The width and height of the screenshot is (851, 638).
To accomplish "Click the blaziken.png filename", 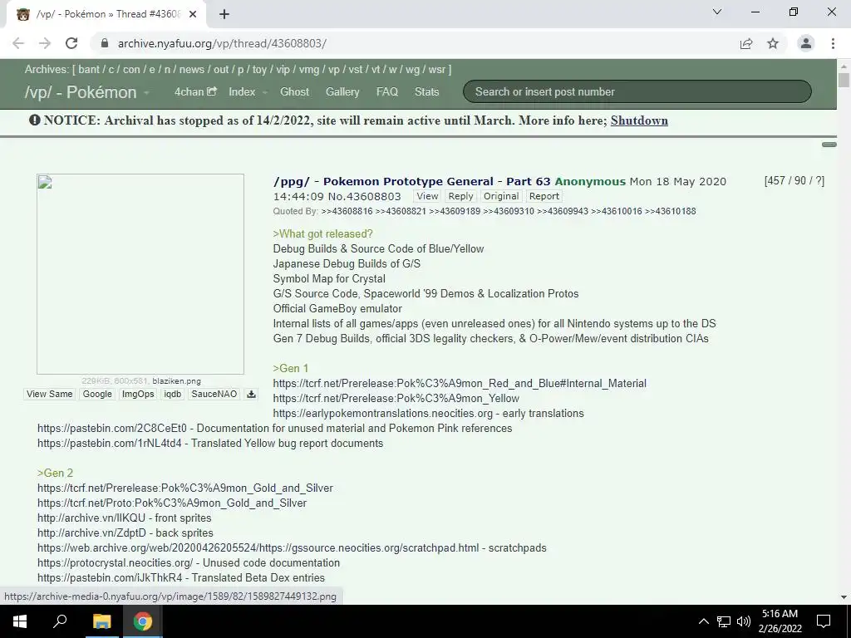I will coord(176,380).
